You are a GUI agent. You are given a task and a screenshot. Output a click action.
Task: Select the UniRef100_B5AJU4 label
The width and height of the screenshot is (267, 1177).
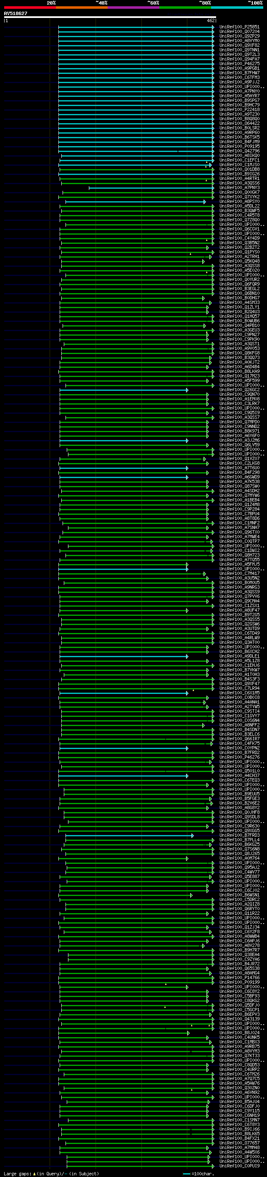pos(239,1101)
